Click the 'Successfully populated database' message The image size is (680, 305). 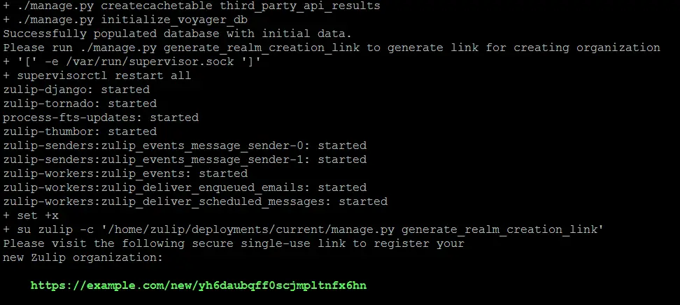pyautogui.click(x=178, y=34)
